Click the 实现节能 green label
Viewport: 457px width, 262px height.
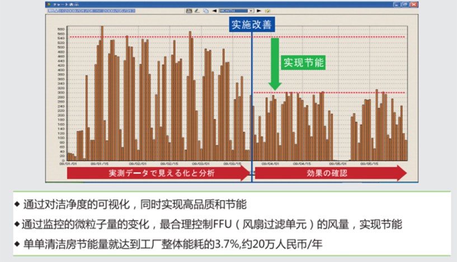[304, 61]
